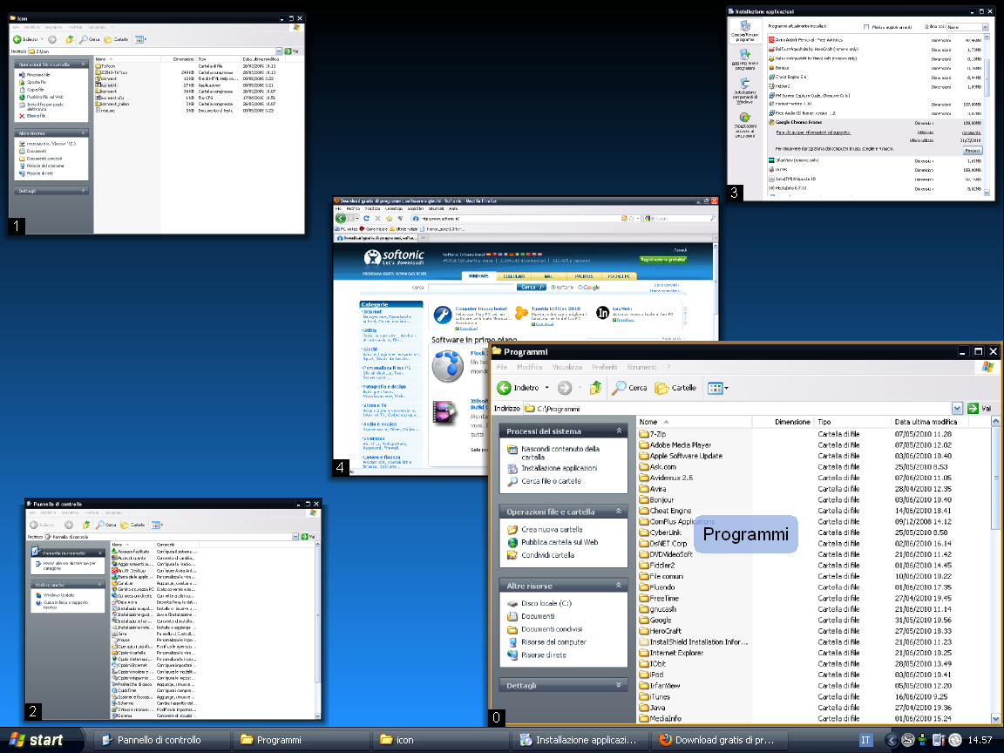Open the Strumenti menu in Programmi

click(x=641, y=367)
